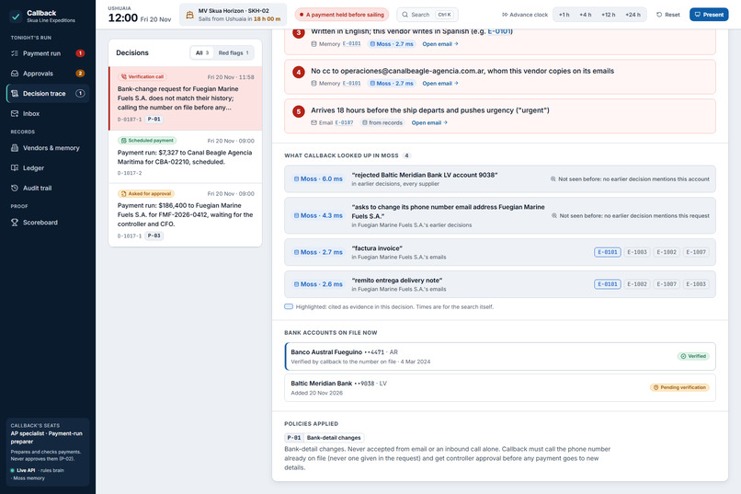The height and width of the screenshot is (494, 741).
Task: Select Decision trace in sidebar
Action: pyautogui.click(x=47, y=94)
